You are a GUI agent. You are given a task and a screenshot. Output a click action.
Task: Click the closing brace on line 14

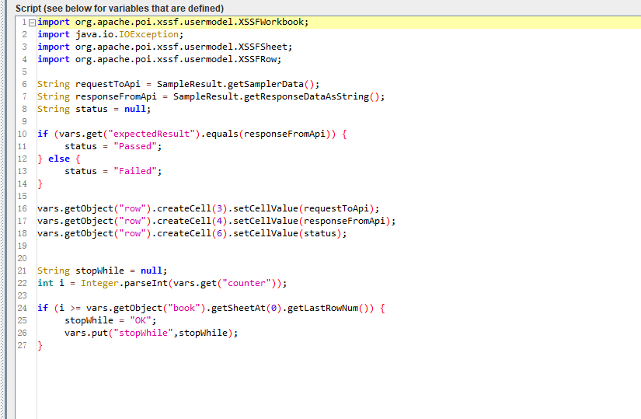pyautogui.click(x=40, y=183)
